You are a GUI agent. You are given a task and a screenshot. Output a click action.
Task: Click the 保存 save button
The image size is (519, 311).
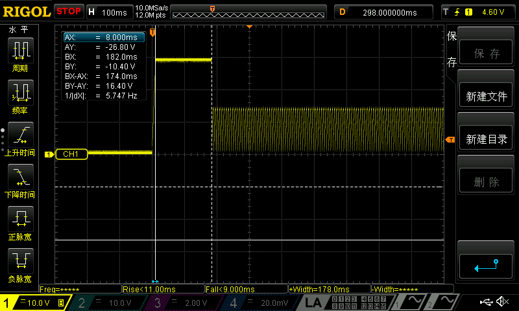(x=486, y=52)
